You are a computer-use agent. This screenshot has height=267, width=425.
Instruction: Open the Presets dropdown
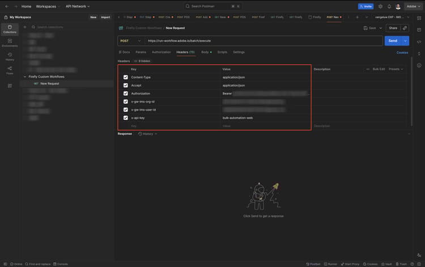click(396, 69)
